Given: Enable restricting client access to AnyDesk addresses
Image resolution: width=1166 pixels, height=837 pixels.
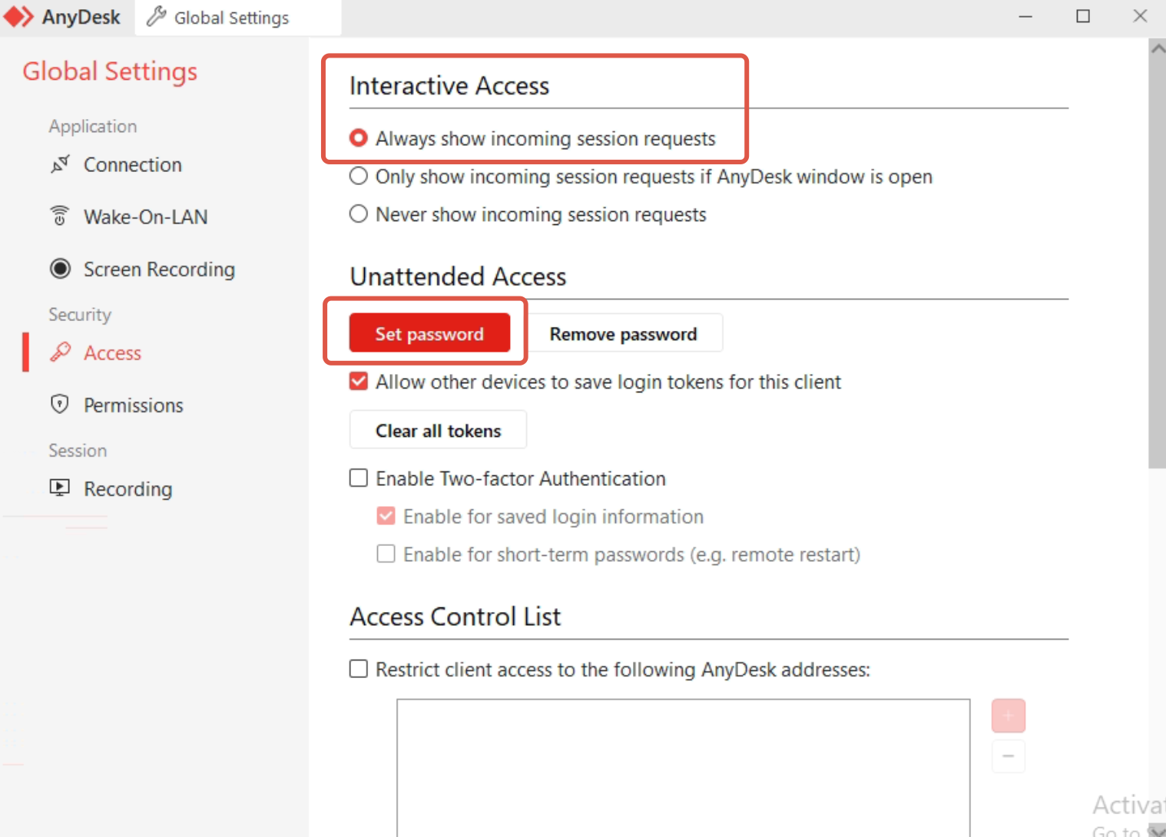Looking at the screenshot, I should 358,668.
